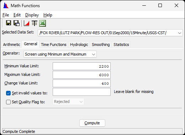Click the Tabulate data icon
The width and height of the screenshot is (185, 135).
35,23
